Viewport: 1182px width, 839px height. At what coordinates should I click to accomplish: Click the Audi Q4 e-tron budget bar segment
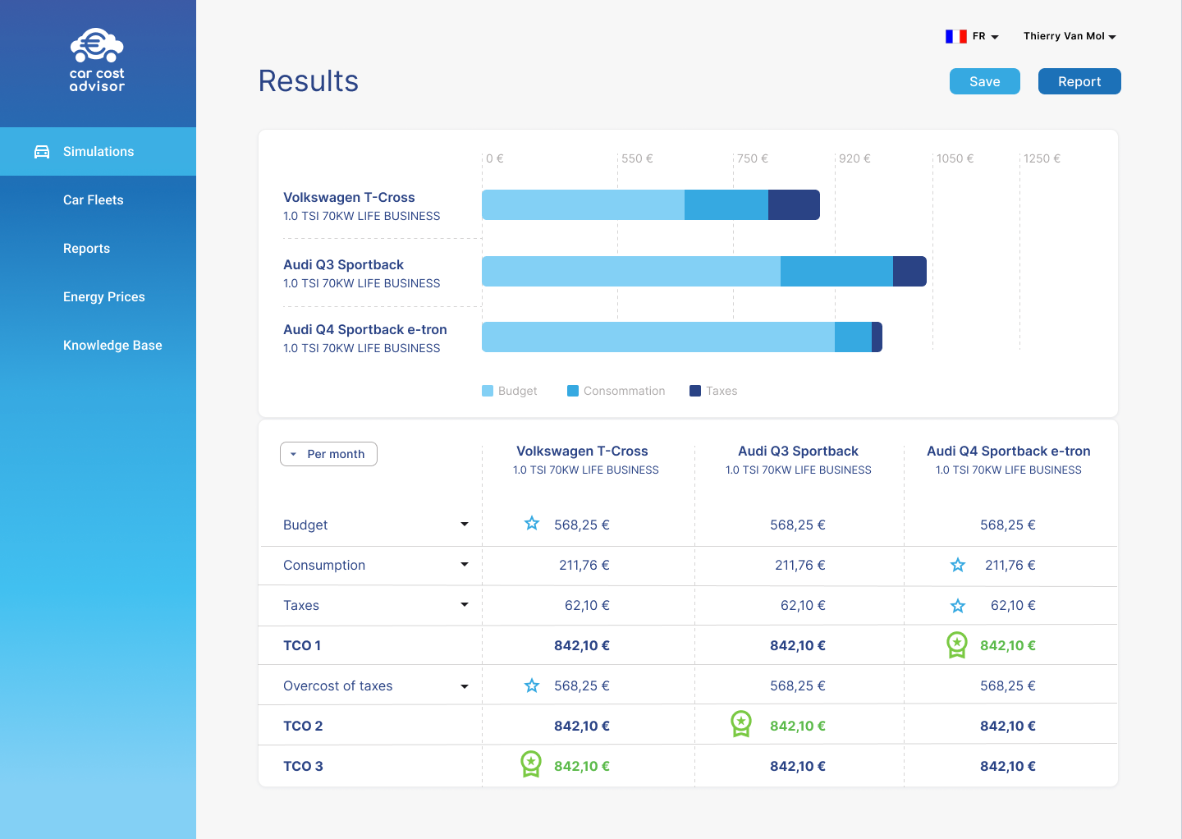[x=658, y=337]
